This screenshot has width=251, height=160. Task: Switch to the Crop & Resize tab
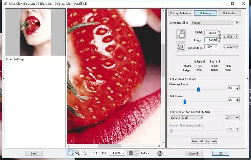point(180,13)
